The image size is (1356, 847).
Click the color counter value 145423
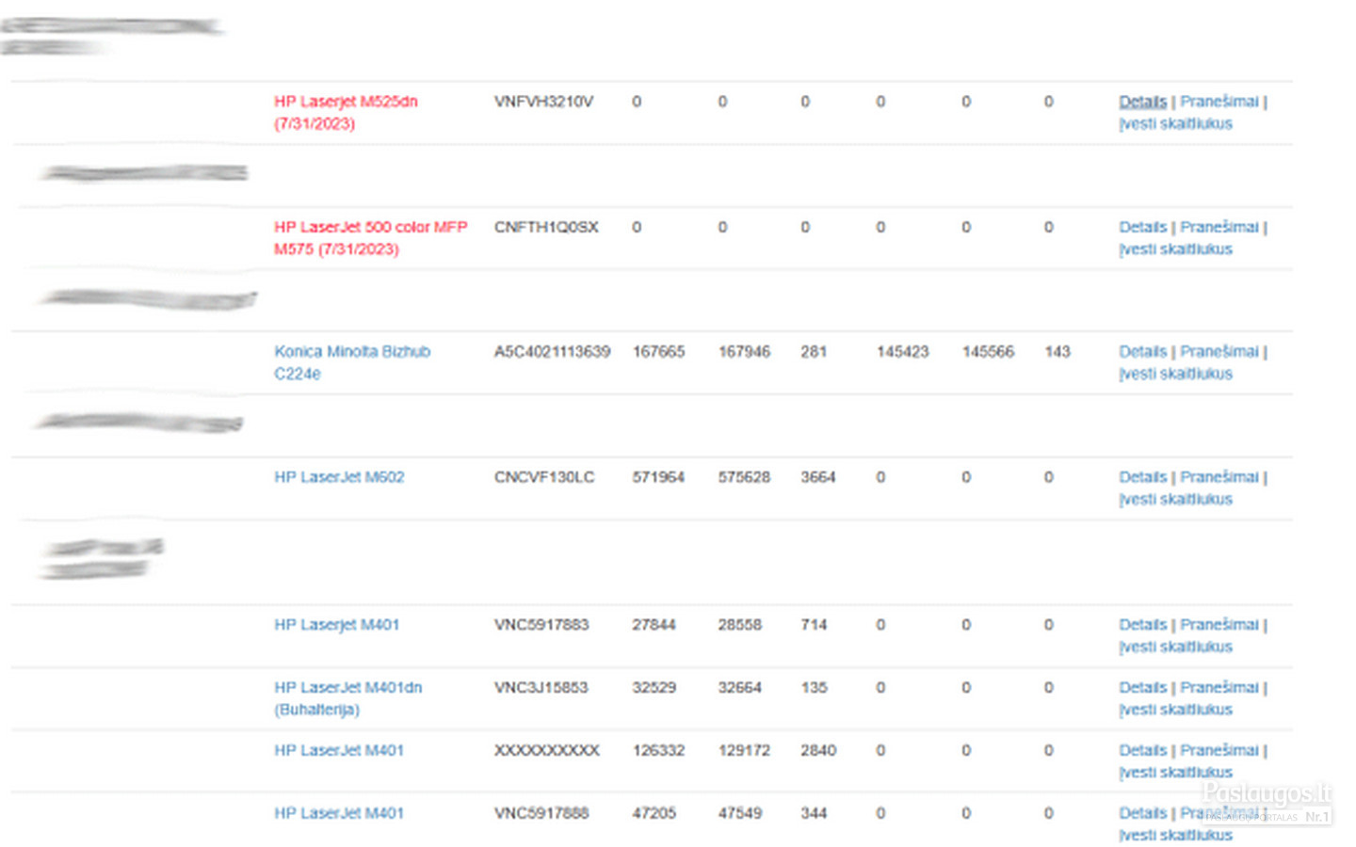902,351
